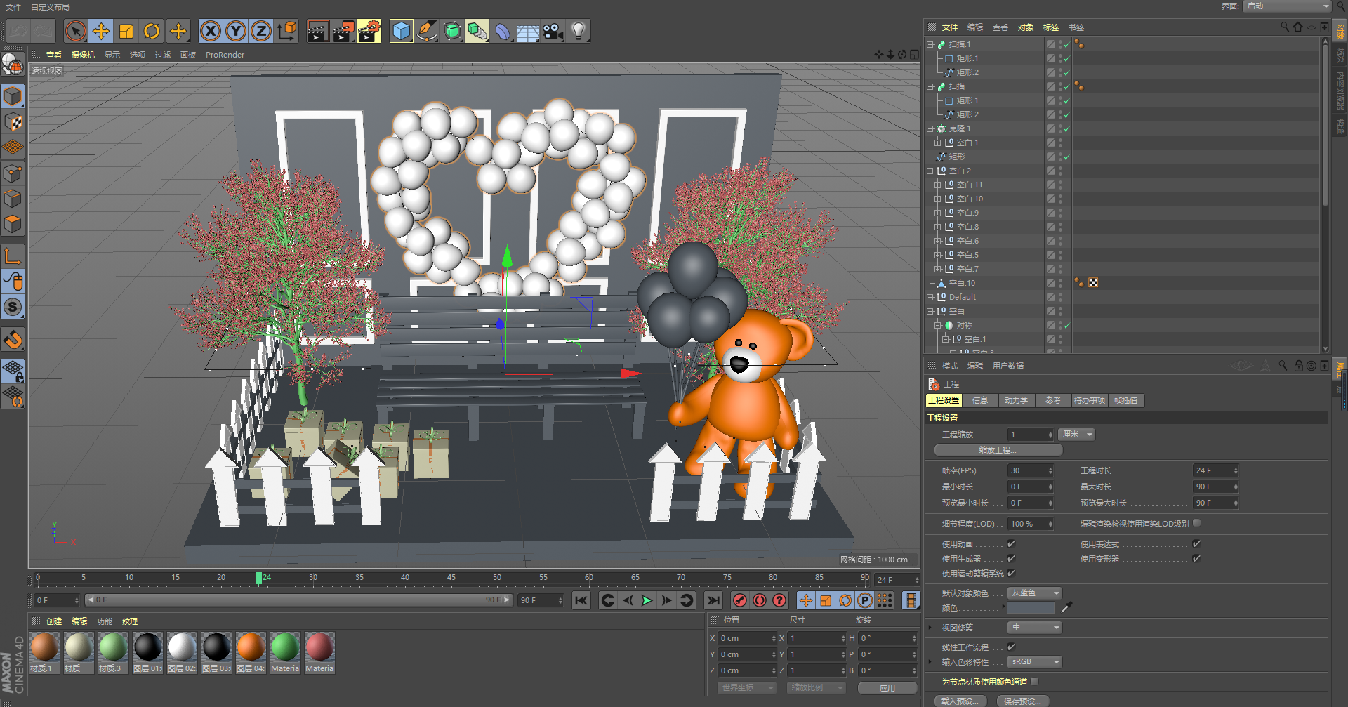The image size is (1348, 707).
Task: Expand Default object in tree
Action: (930, 297)
